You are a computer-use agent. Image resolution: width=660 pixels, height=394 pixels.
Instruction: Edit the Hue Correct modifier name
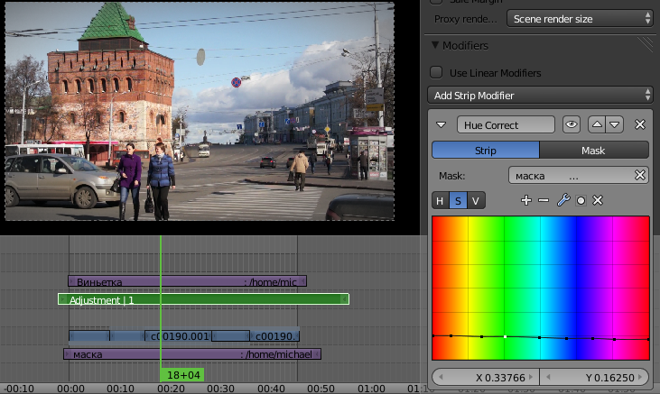pyautogui.click(x=506, y=125)
